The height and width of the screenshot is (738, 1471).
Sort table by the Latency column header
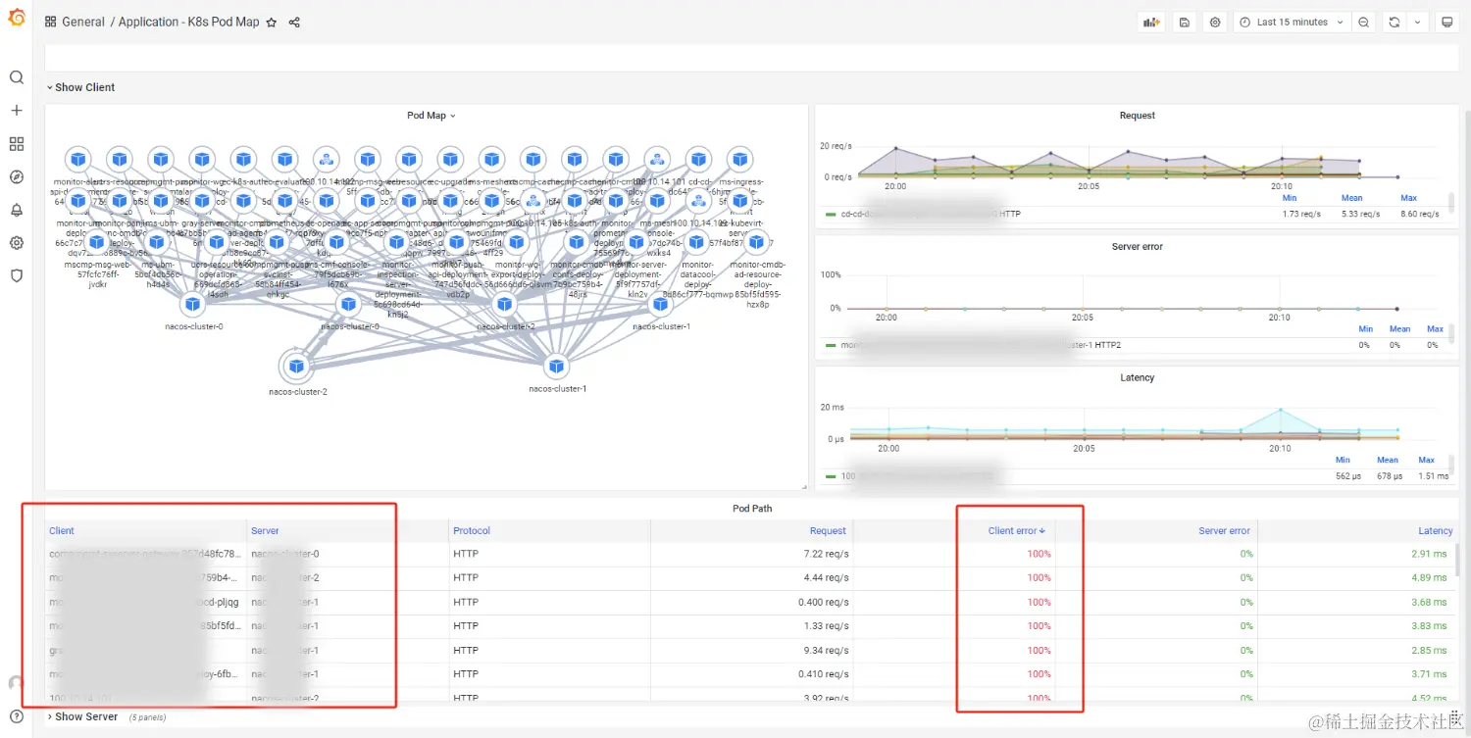point(1436,530)
